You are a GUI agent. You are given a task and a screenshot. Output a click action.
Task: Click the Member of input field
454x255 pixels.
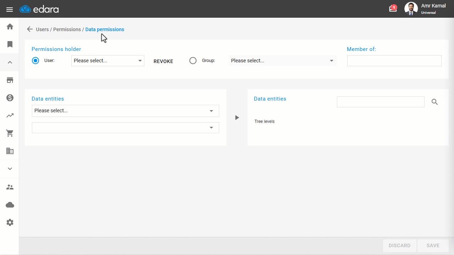tap(394, 61)
